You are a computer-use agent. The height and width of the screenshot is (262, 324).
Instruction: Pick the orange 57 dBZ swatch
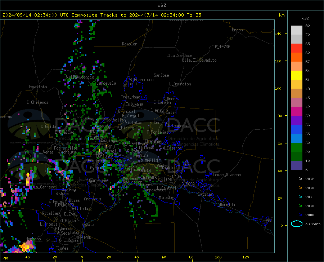(297, 57)
